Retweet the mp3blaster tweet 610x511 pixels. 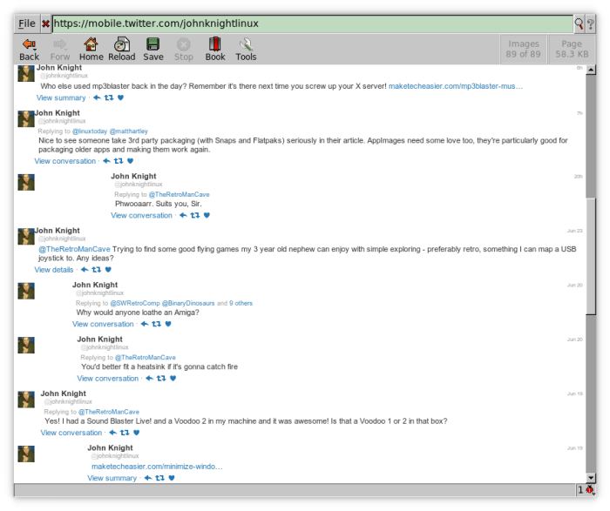point(109,97)
